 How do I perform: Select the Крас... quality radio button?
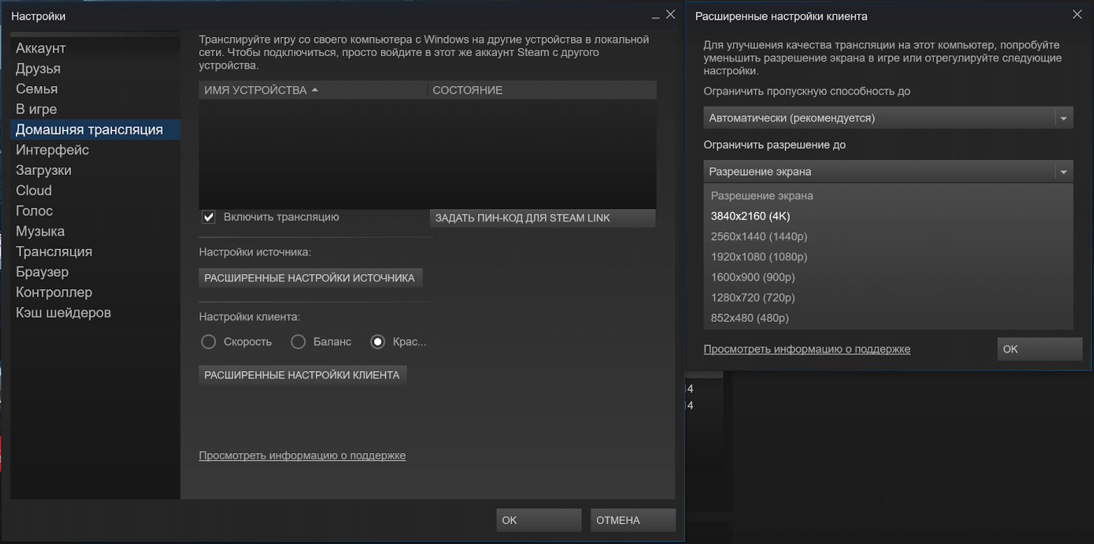coord(377,342)
